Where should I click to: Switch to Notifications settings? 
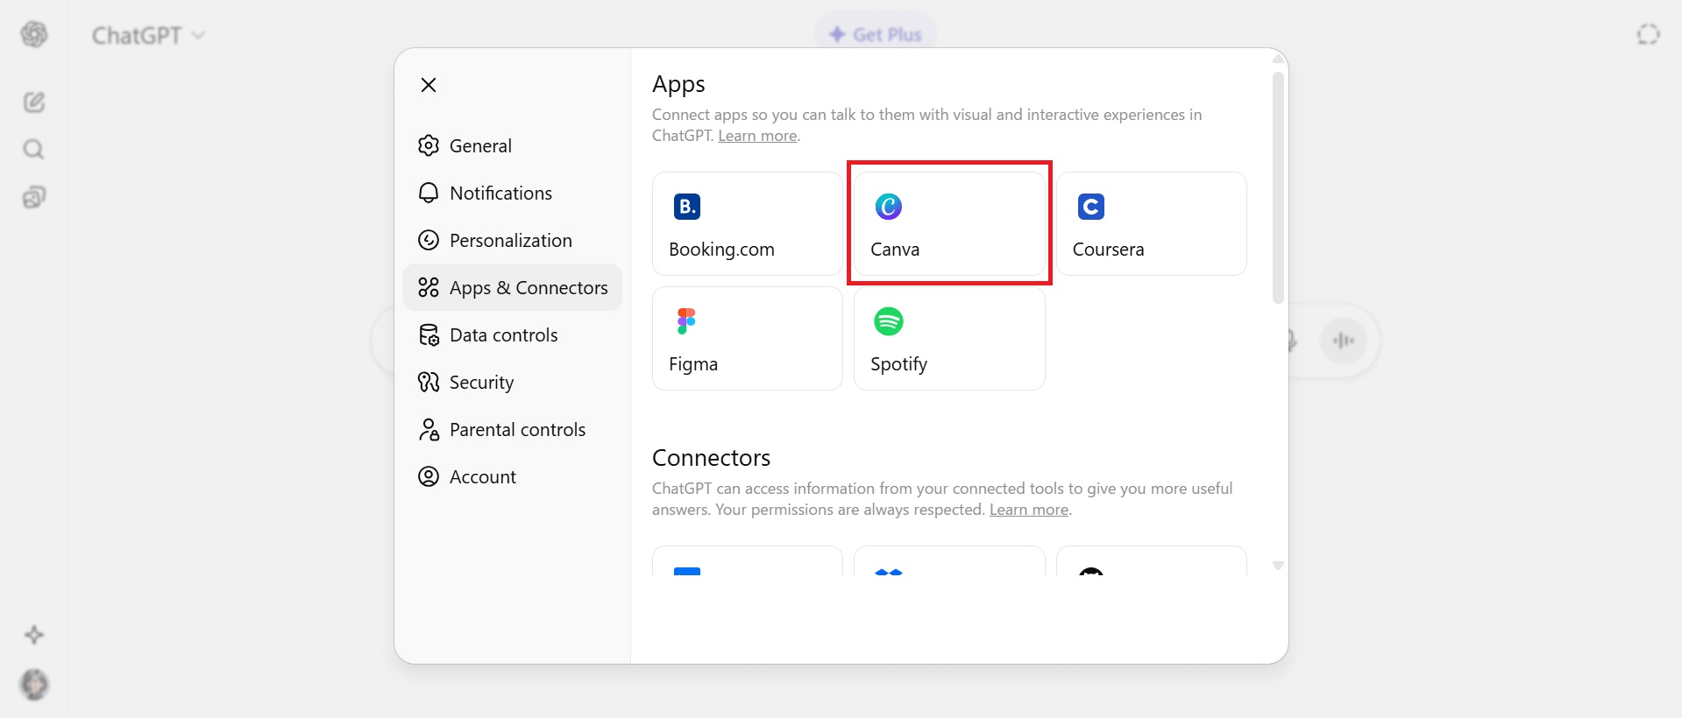tap(500, 194)
